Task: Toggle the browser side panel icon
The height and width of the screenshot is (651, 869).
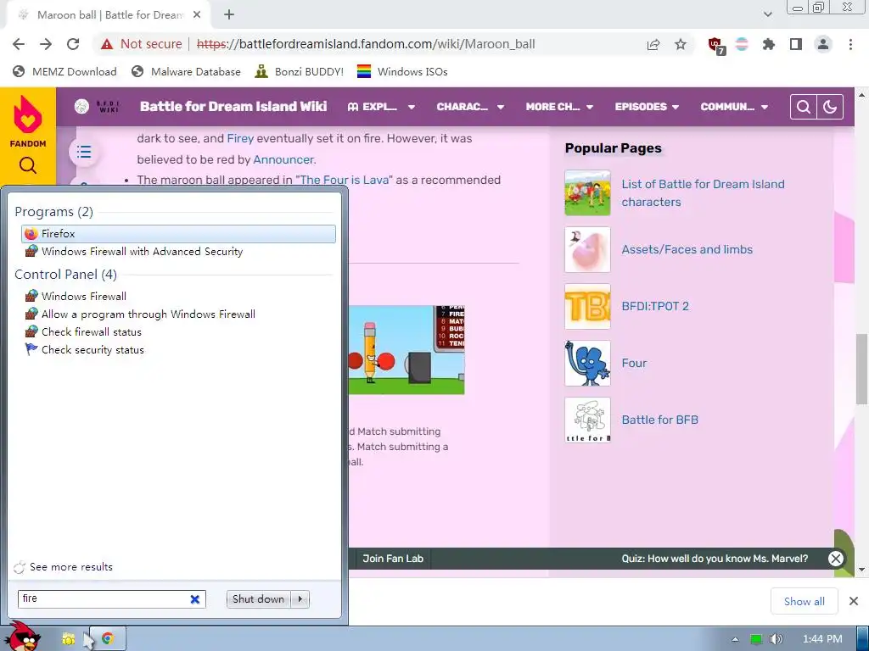Action: pos(796,44)
